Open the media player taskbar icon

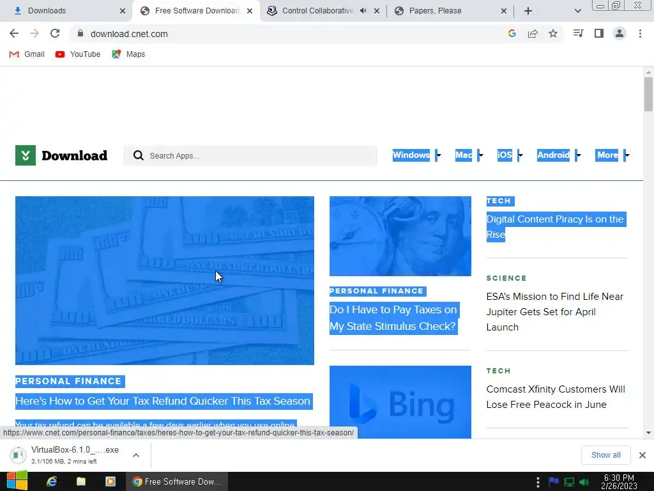(x=110, y=481)
